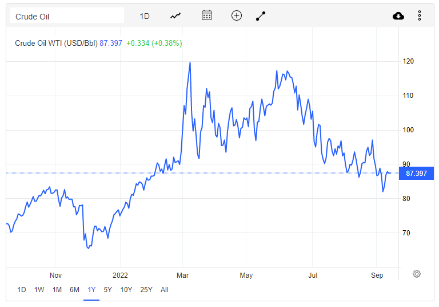Click the Jul x-axis label
This screenshot has width=439, height=307.
coord(313,275)
